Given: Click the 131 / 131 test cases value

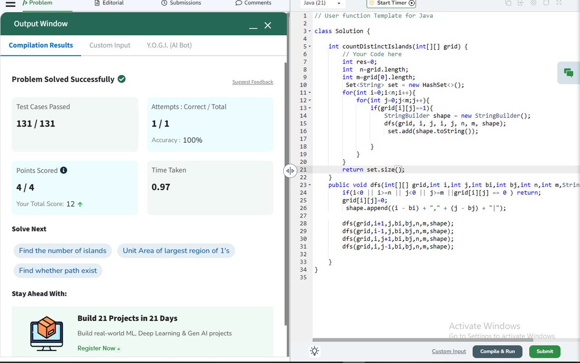Looking at the screenshot, I should (36, 124).
